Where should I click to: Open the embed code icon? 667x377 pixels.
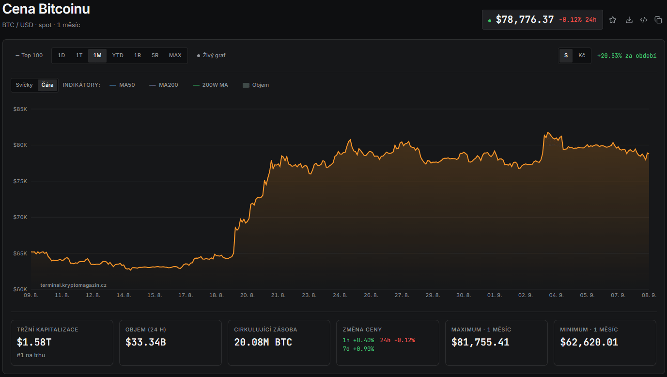click(x=644, y=20)
